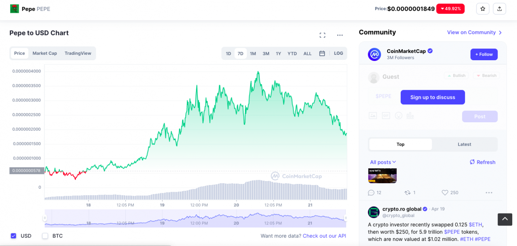Open emoji picker in post box
The height and width of the screenshot is (246, 517).
click(399, 115)
